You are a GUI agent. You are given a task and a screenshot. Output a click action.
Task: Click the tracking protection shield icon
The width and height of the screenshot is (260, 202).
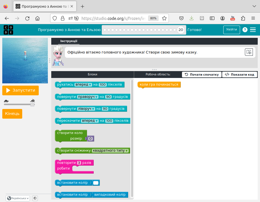(x=55, y=18)
